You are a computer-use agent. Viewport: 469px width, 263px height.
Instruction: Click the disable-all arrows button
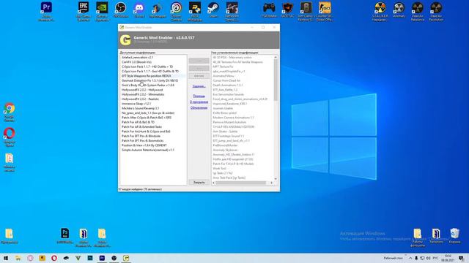(x=199, y=76)
